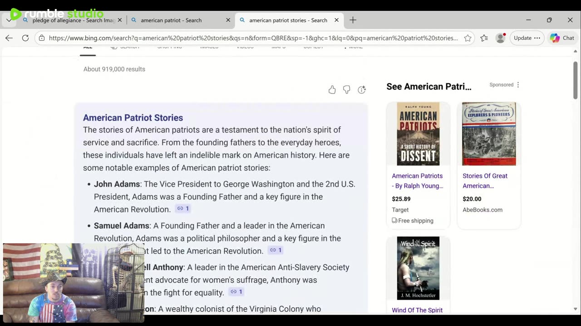Open citation link after 'fight for equality'

[x=236, y=292]
